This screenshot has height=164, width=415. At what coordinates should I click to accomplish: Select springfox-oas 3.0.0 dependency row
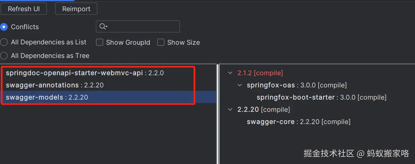coord(296,85)
